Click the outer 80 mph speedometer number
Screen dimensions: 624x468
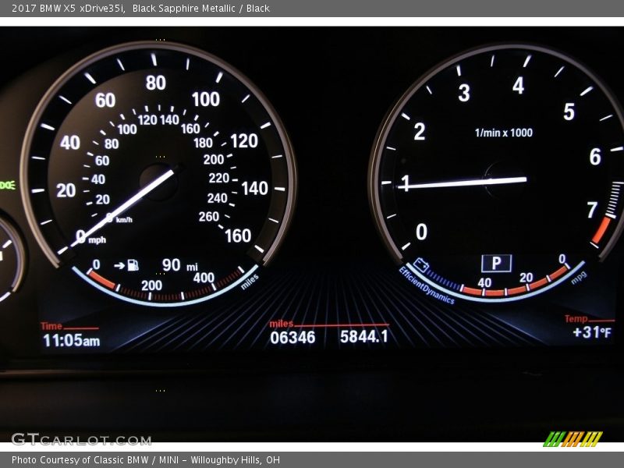[x=155, y=83]
